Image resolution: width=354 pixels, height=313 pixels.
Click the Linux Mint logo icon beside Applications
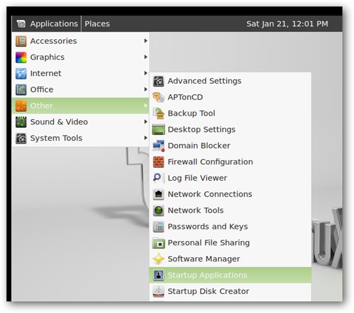21,24
